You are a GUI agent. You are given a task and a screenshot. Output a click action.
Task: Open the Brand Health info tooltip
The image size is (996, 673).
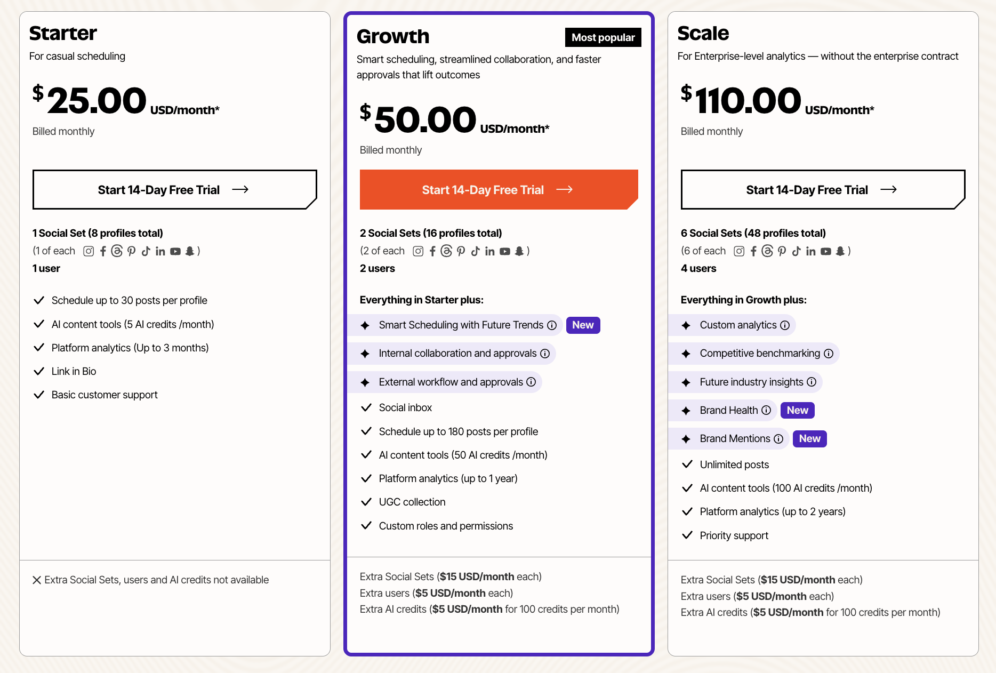[x=767, y=410]
